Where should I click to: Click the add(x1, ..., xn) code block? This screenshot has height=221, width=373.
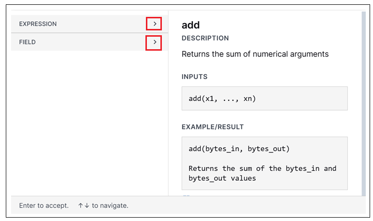click(222, 98)
